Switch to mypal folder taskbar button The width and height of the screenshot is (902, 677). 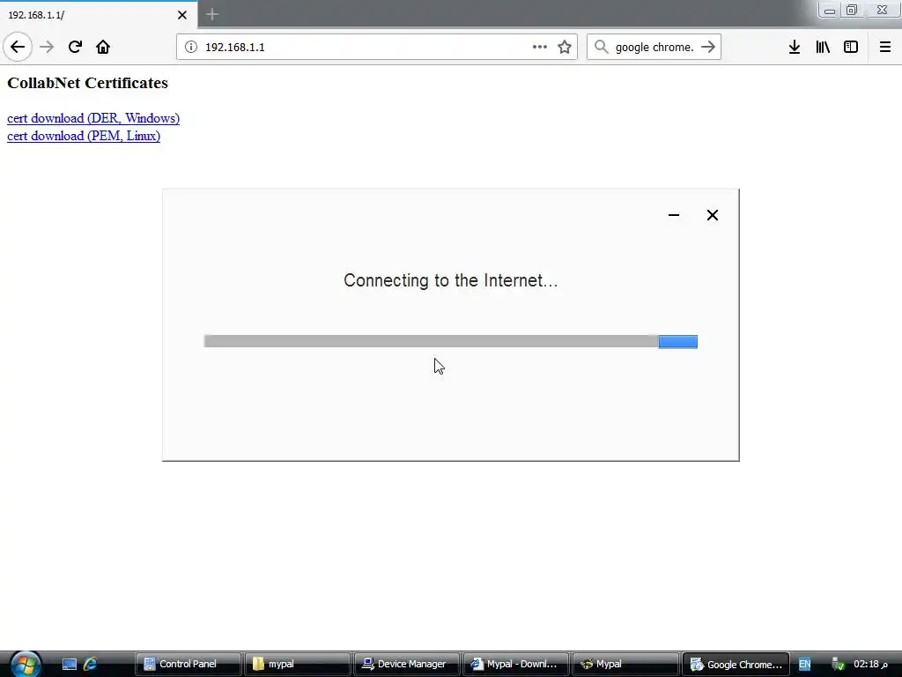pos(297,664)
